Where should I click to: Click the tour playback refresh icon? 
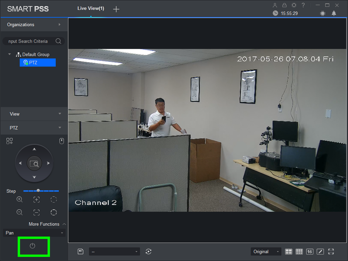pyautogui.click(x=148, y=251)
